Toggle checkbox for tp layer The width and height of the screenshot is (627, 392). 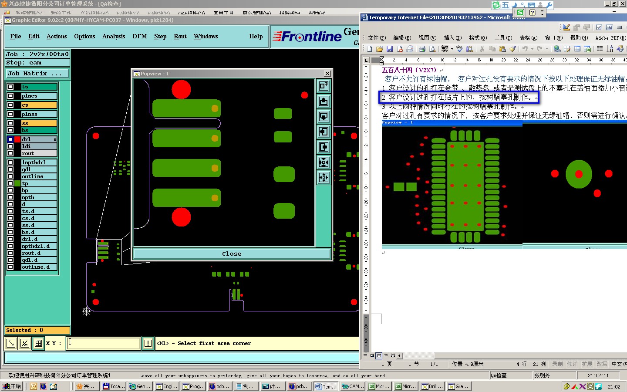pos(10,183)
